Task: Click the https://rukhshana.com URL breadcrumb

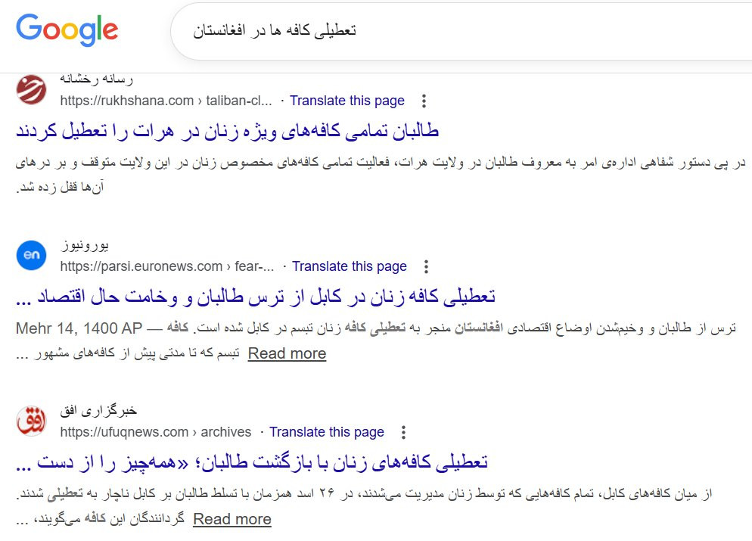Action: tap(166, 101)
